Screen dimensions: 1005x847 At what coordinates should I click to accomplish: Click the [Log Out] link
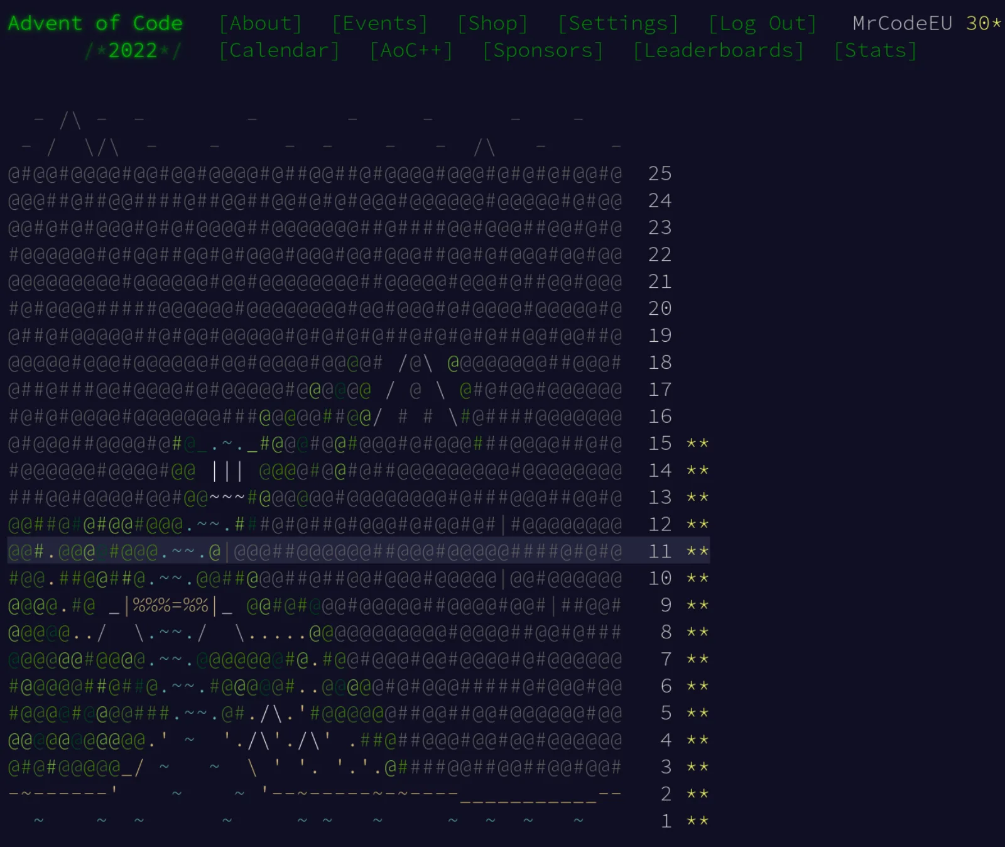[x=763, y=23]
